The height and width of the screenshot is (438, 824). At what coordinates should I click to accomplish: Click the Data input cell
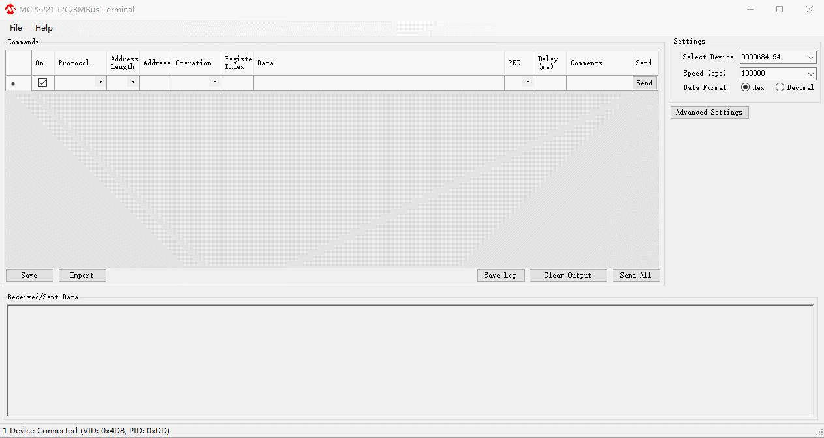point(379,83)
